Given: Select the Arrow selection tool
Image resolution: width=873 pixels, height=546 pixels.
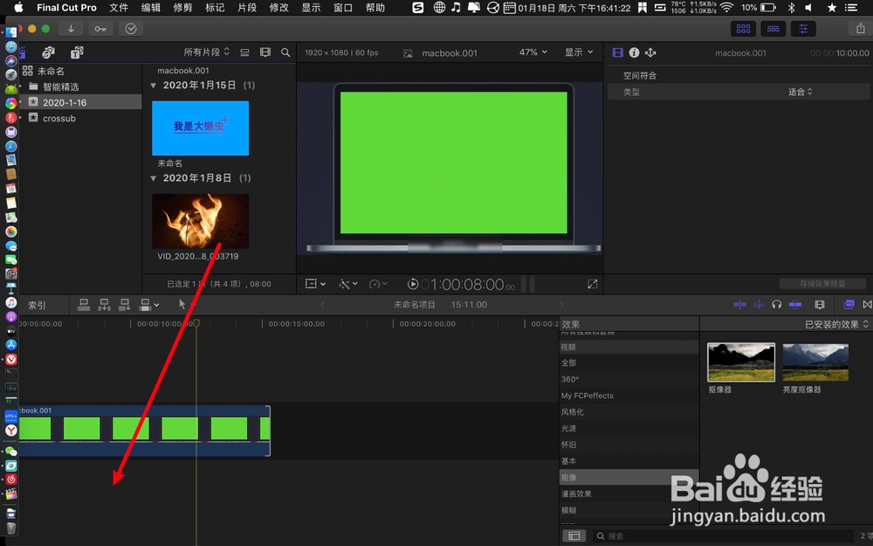Looking at the screenshot, I should (x=182, y=304).
